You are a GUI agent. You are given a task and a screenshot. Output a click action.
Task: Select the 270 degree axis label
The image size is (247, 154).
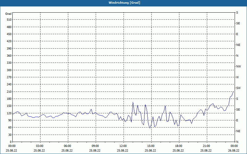tap(9, 77)
